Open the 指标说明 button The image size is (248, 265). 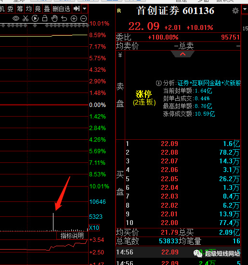click(x=72, y=236)
